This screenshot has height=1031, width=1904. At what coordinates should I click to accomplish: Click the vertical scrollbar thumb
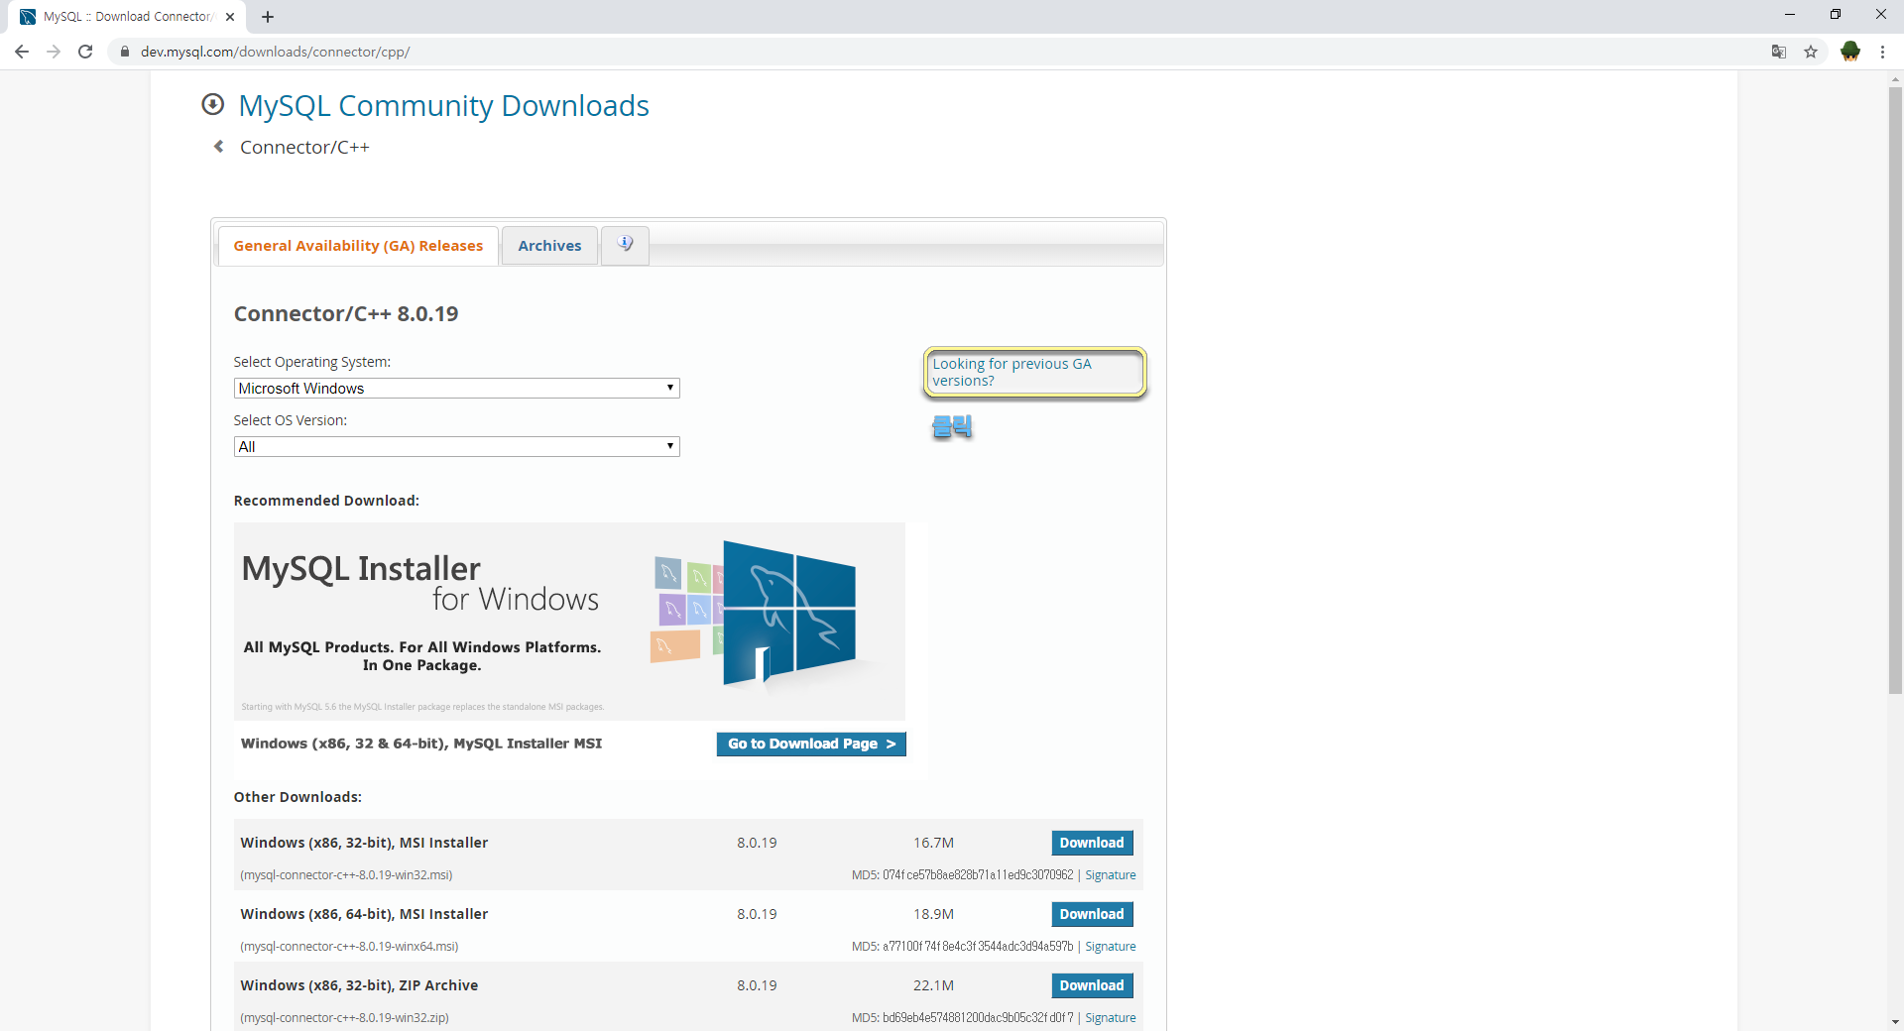pos(1895,391)
